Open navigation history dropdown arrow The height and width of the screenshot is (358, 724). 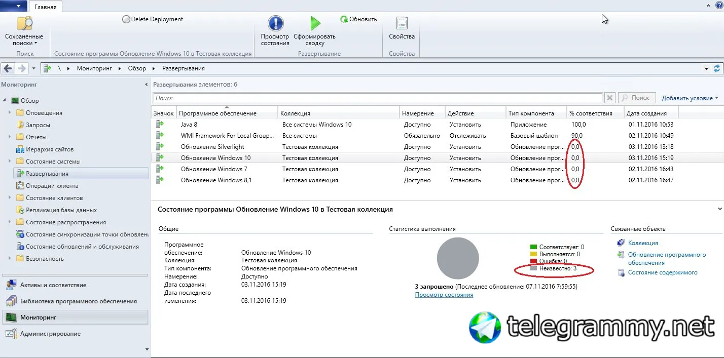click(x=33, y=68)
